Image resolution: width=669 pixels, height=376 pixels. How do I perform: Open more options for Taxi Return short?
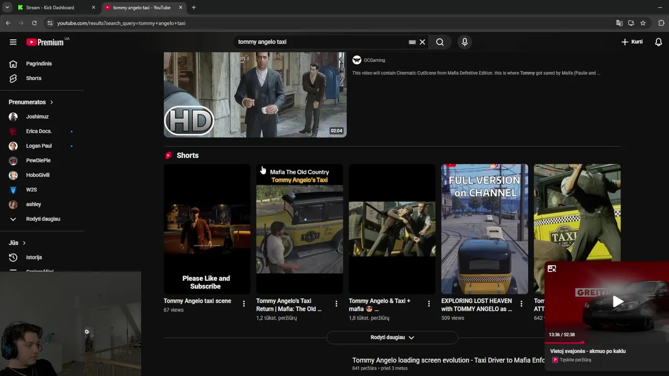coord(336,303)
